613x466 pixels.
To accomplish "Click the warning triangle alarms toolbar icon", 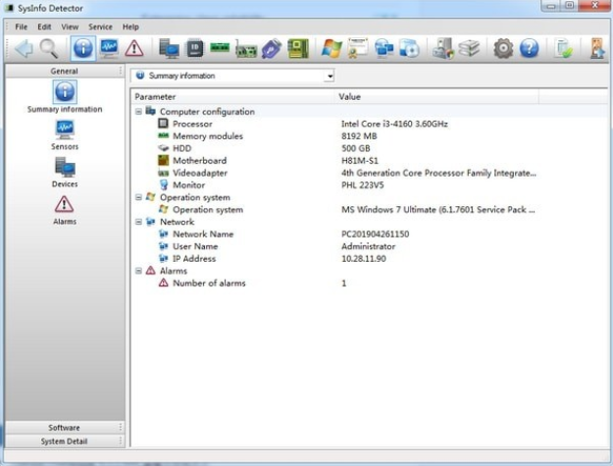I will pyautogui.click(x=134, y=47).
